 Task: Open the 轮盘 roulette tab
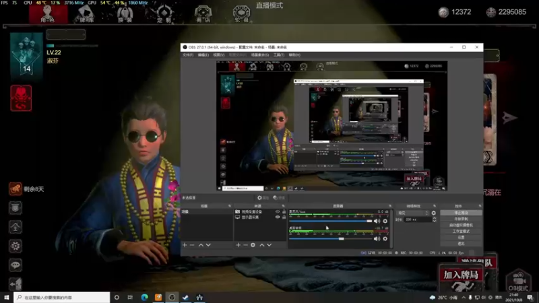[242, 14]
